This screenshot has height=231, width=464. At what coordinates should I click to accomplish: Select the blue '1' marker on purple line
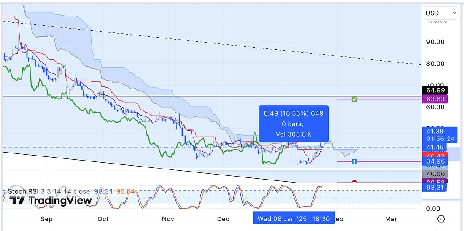pyautogui.click(x=354, y=161)
